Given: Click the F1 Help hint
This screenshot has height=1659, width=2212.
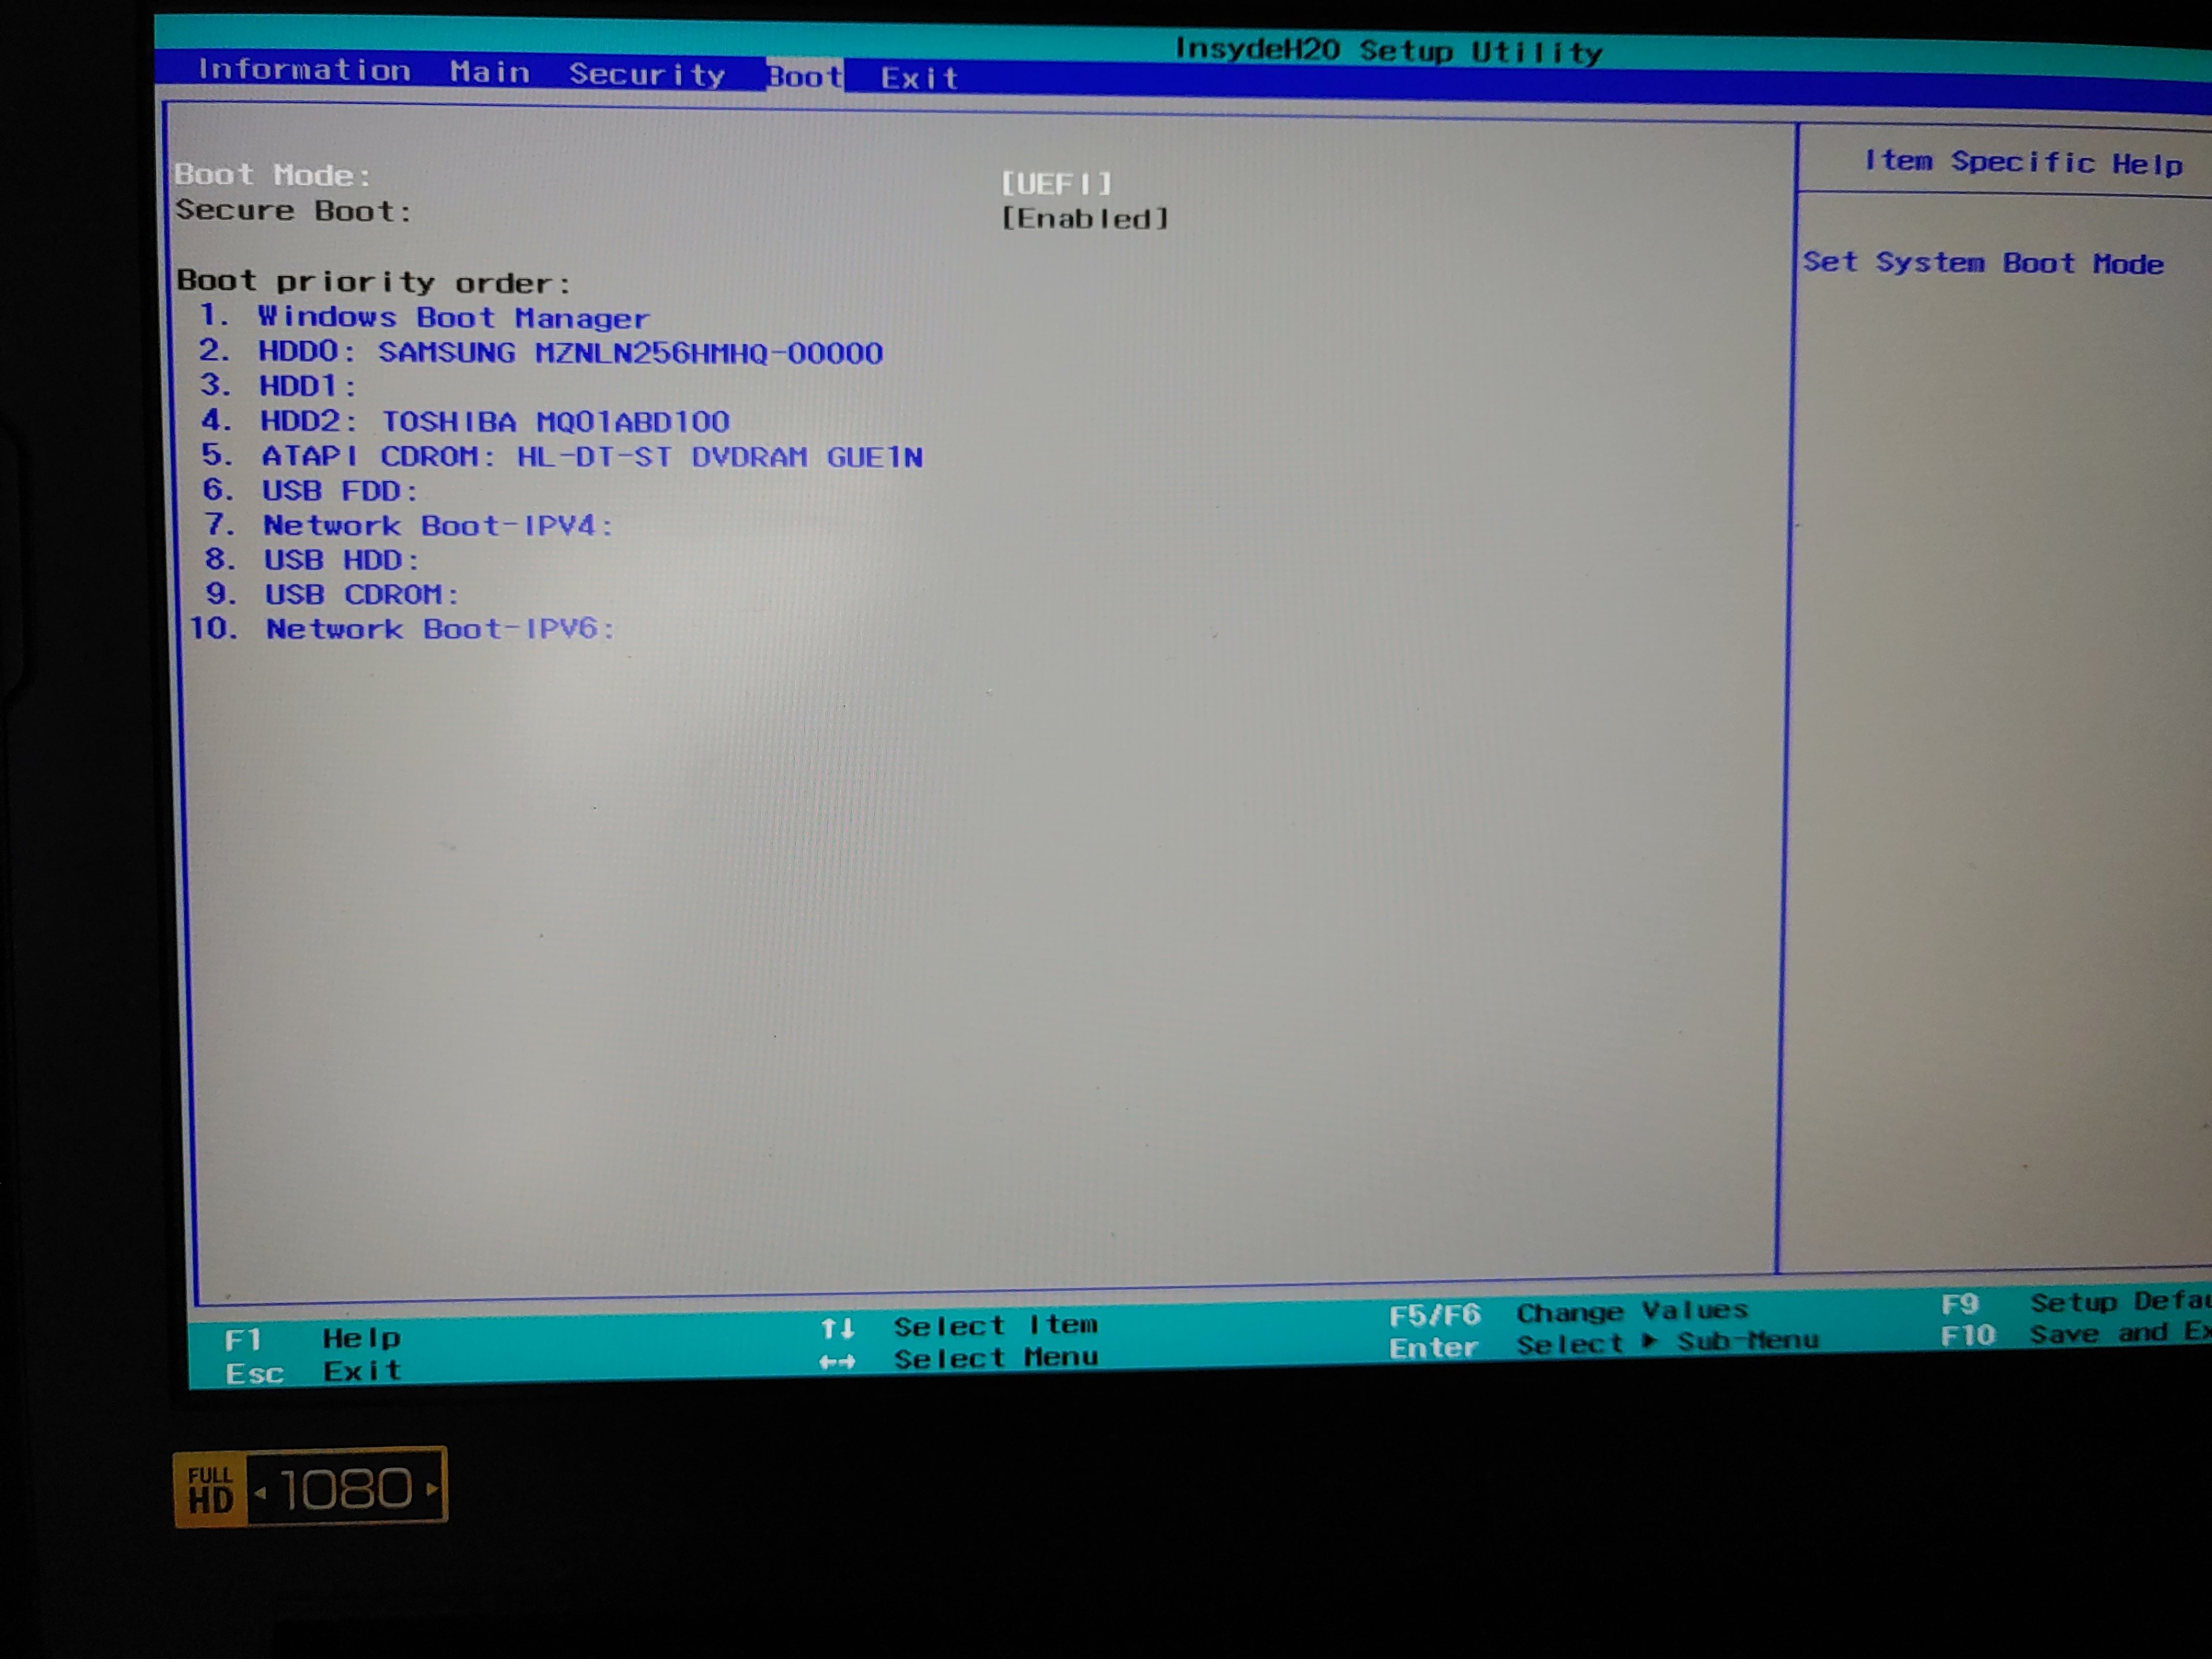Looking at the screenshot, I should click(x=312, y=1338).
